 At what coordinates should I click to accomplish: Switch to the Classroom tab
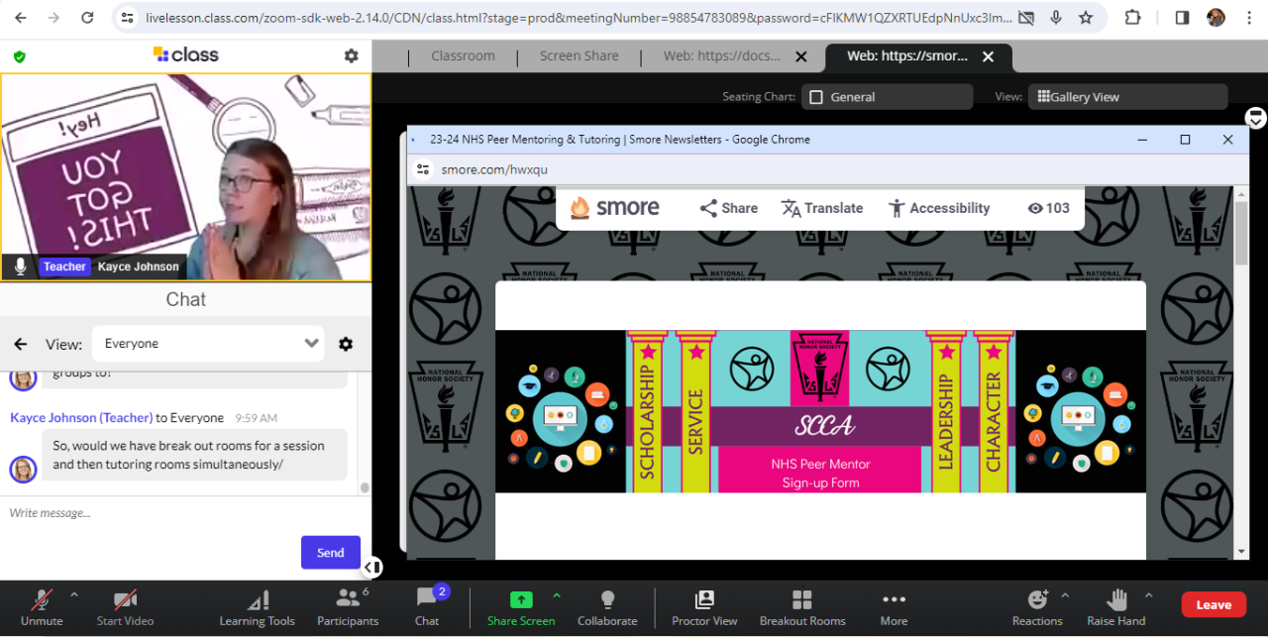[463, 56]
